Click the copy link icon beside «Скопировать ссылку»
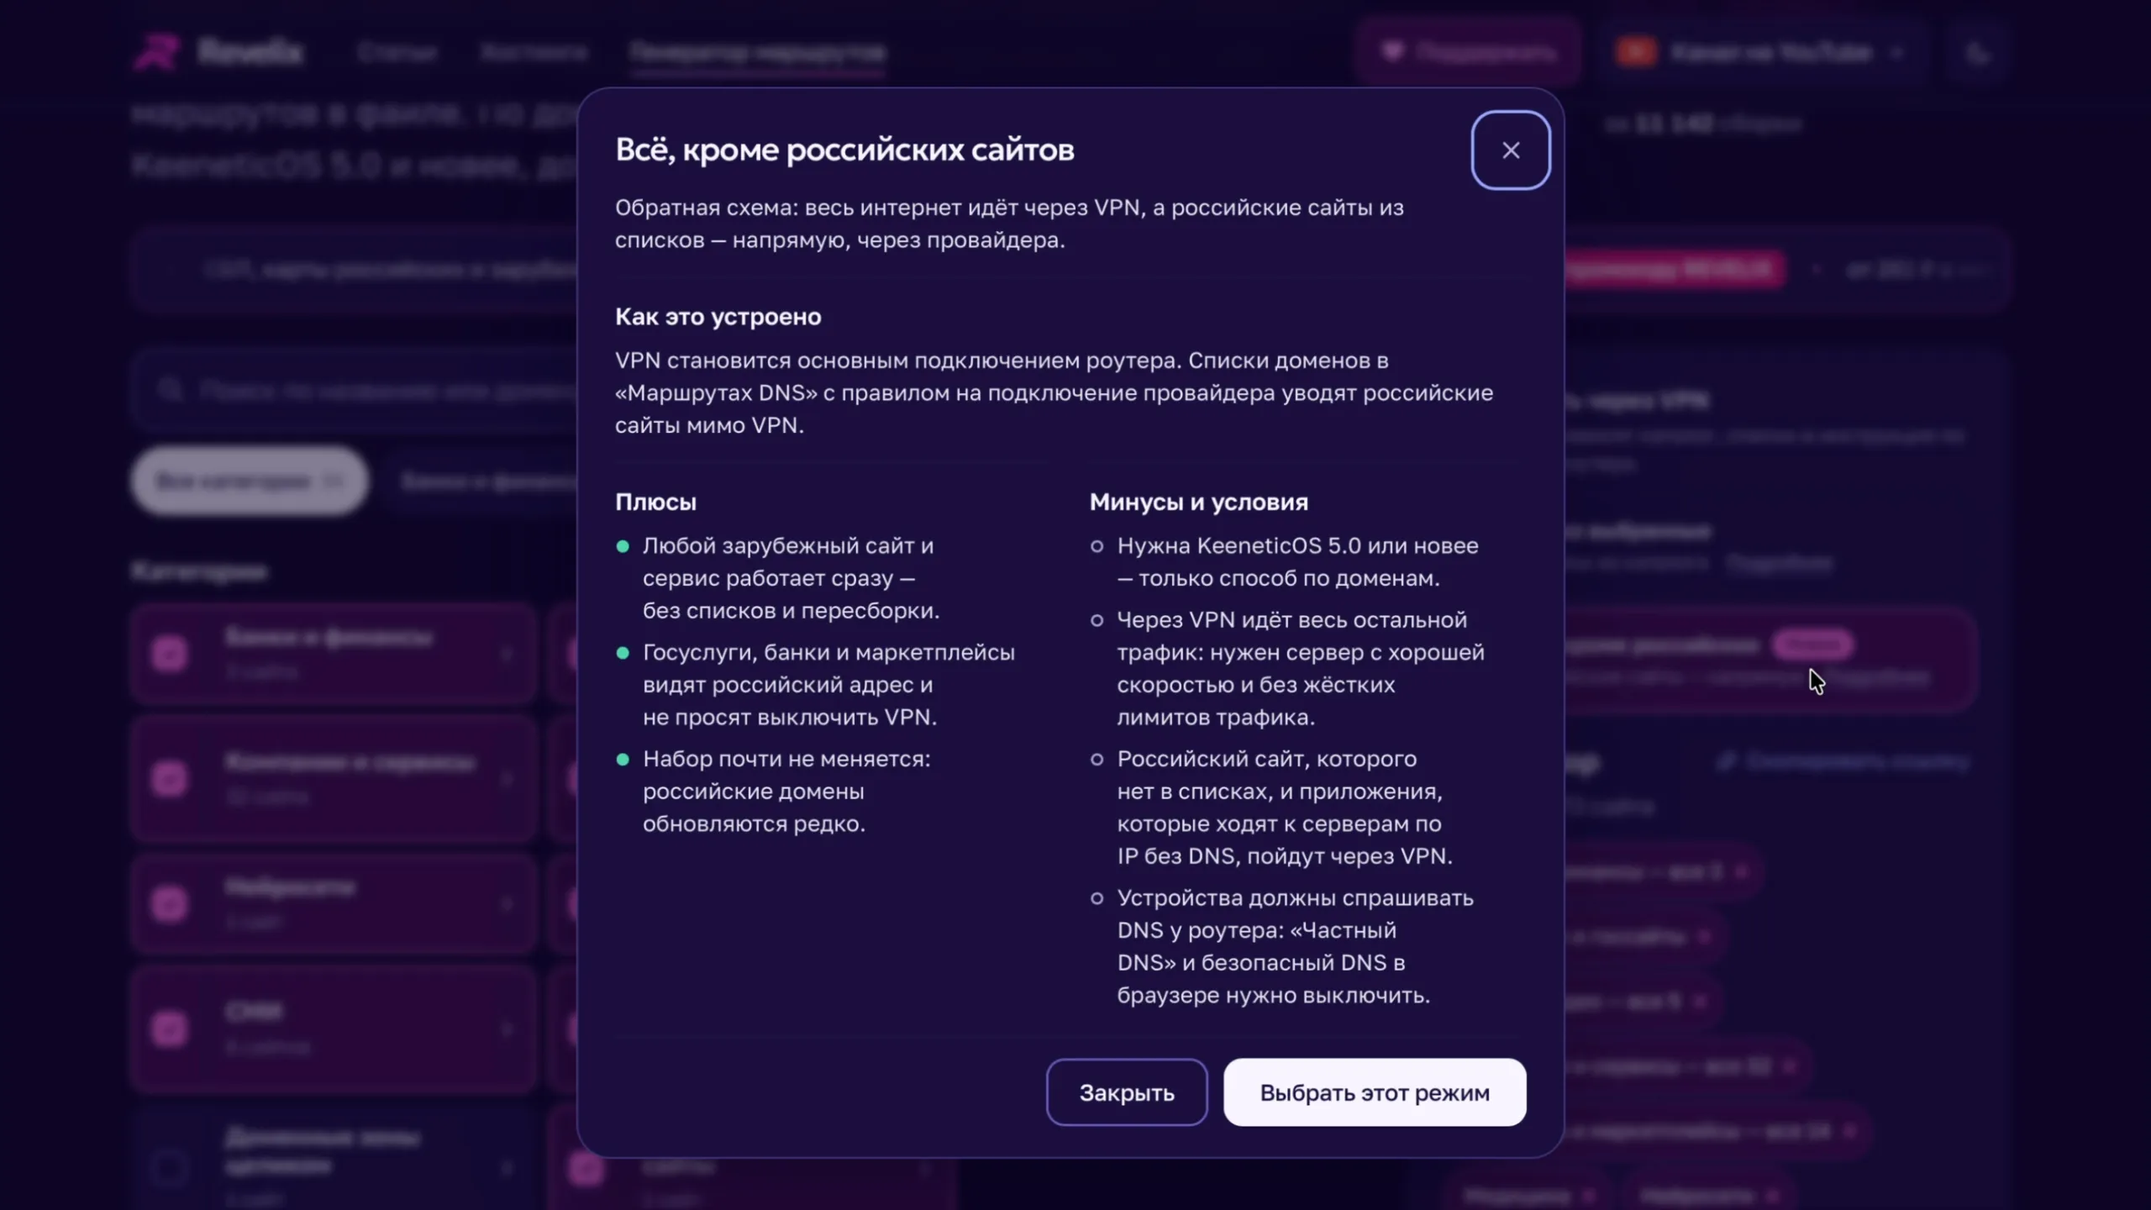Screen dimensions: 2151x1210 (x=1726, y=761)
